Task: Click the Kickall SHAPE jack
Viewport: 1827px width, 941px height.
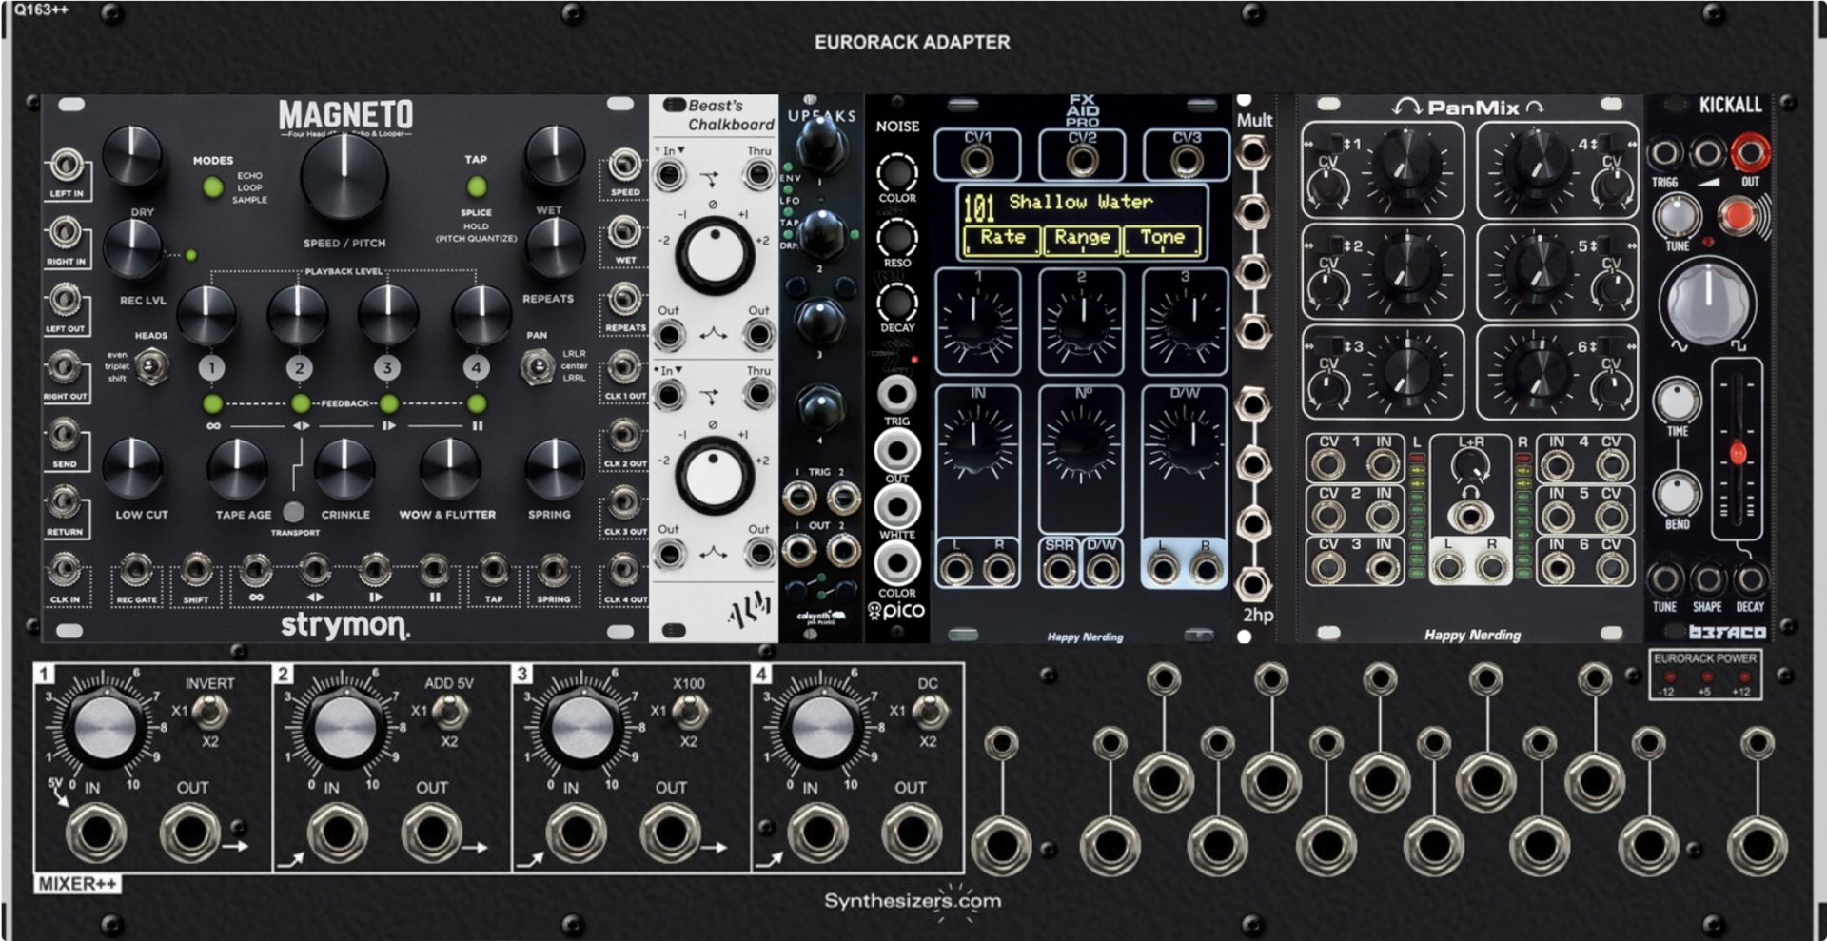Action: click(1707, 578)
